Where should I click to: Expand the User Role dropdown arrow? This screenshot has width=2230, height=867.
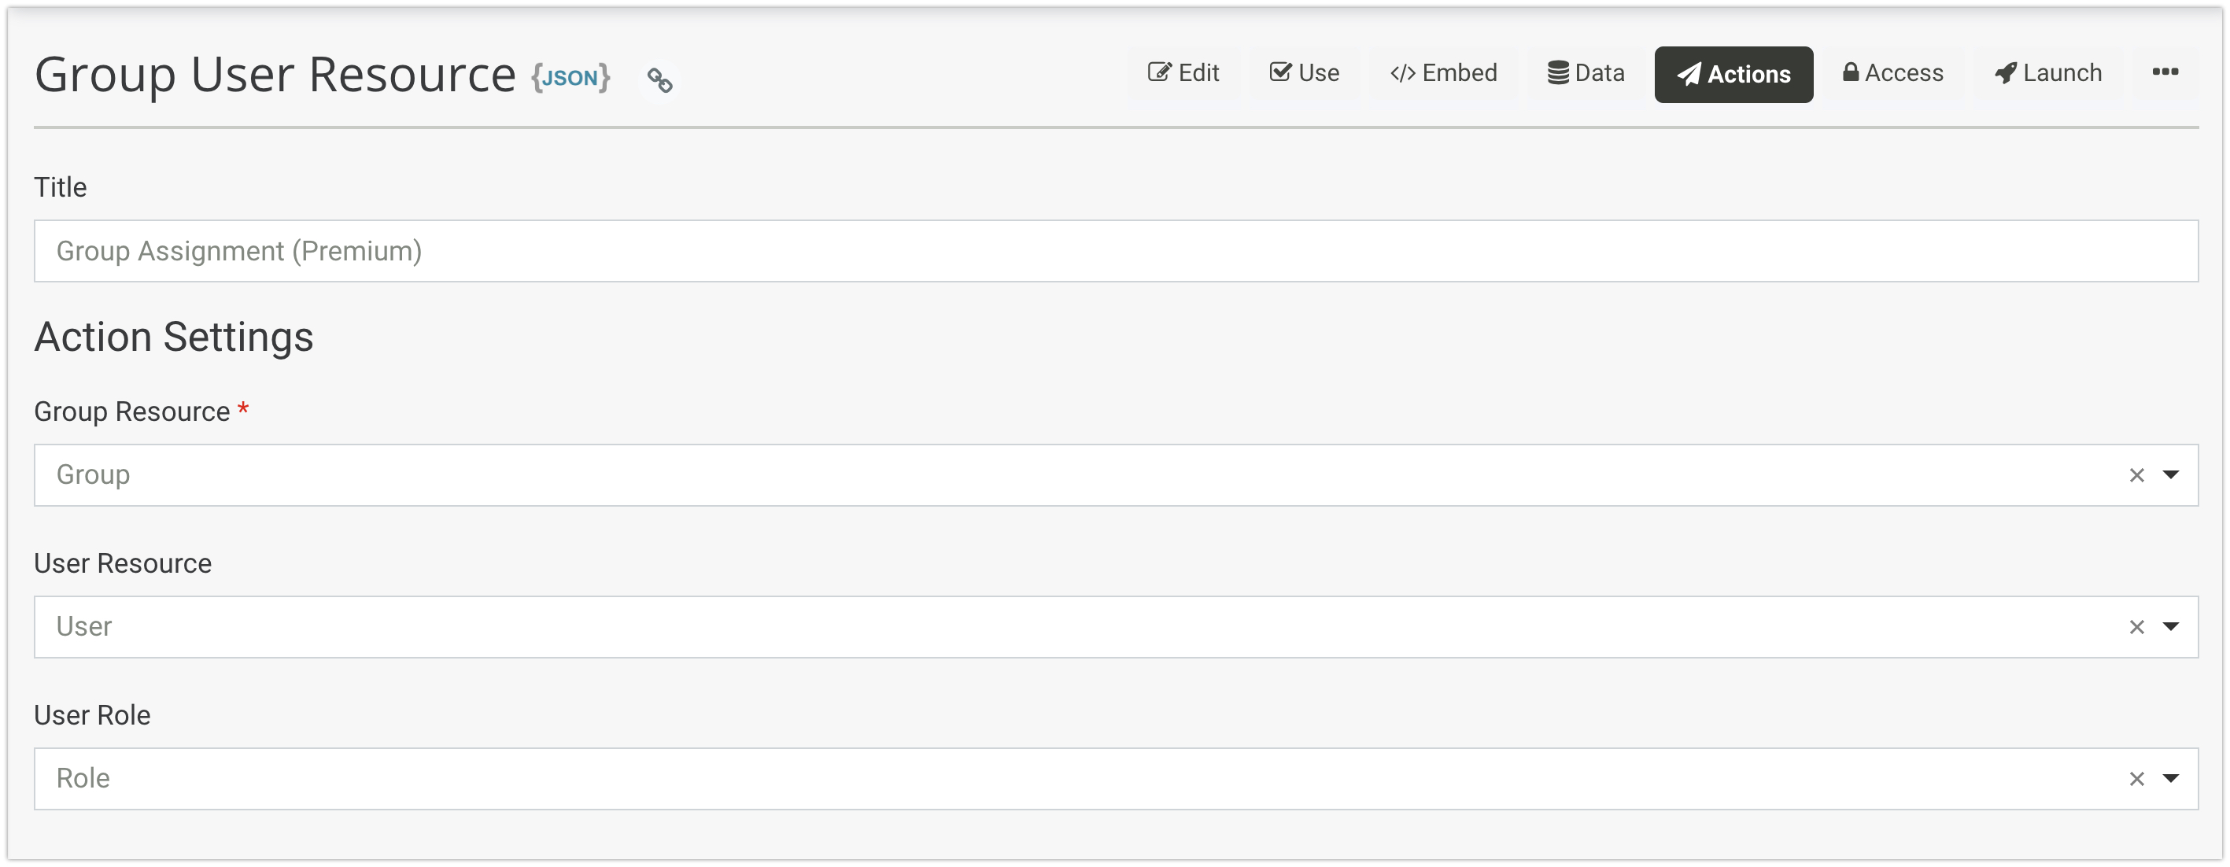2170,778
